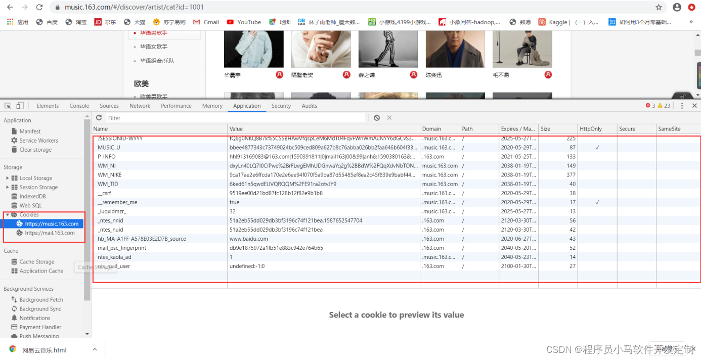Delete selected cookie with X icon

[x=389, y=118]
